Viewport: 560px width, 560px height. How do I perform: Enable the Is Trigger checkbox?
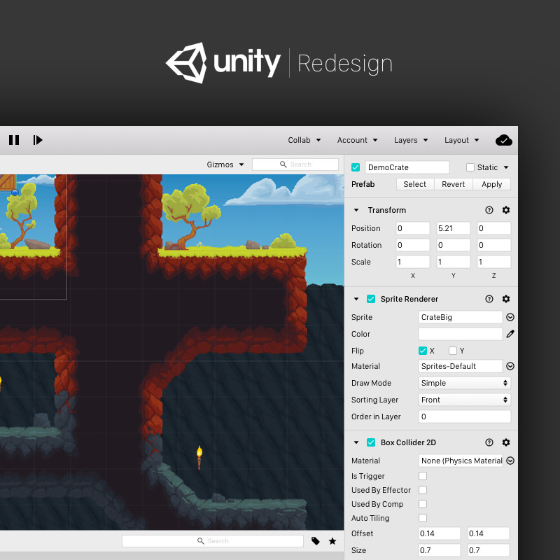click(422, 476)
